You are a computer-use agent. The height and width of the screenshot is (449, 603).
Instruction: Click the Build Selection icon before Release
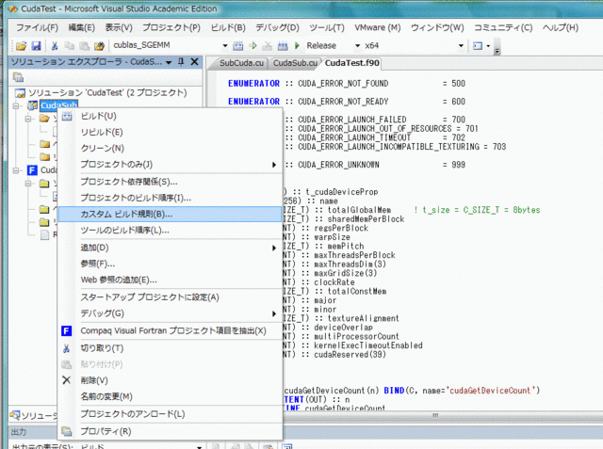(x=283, y=46)
